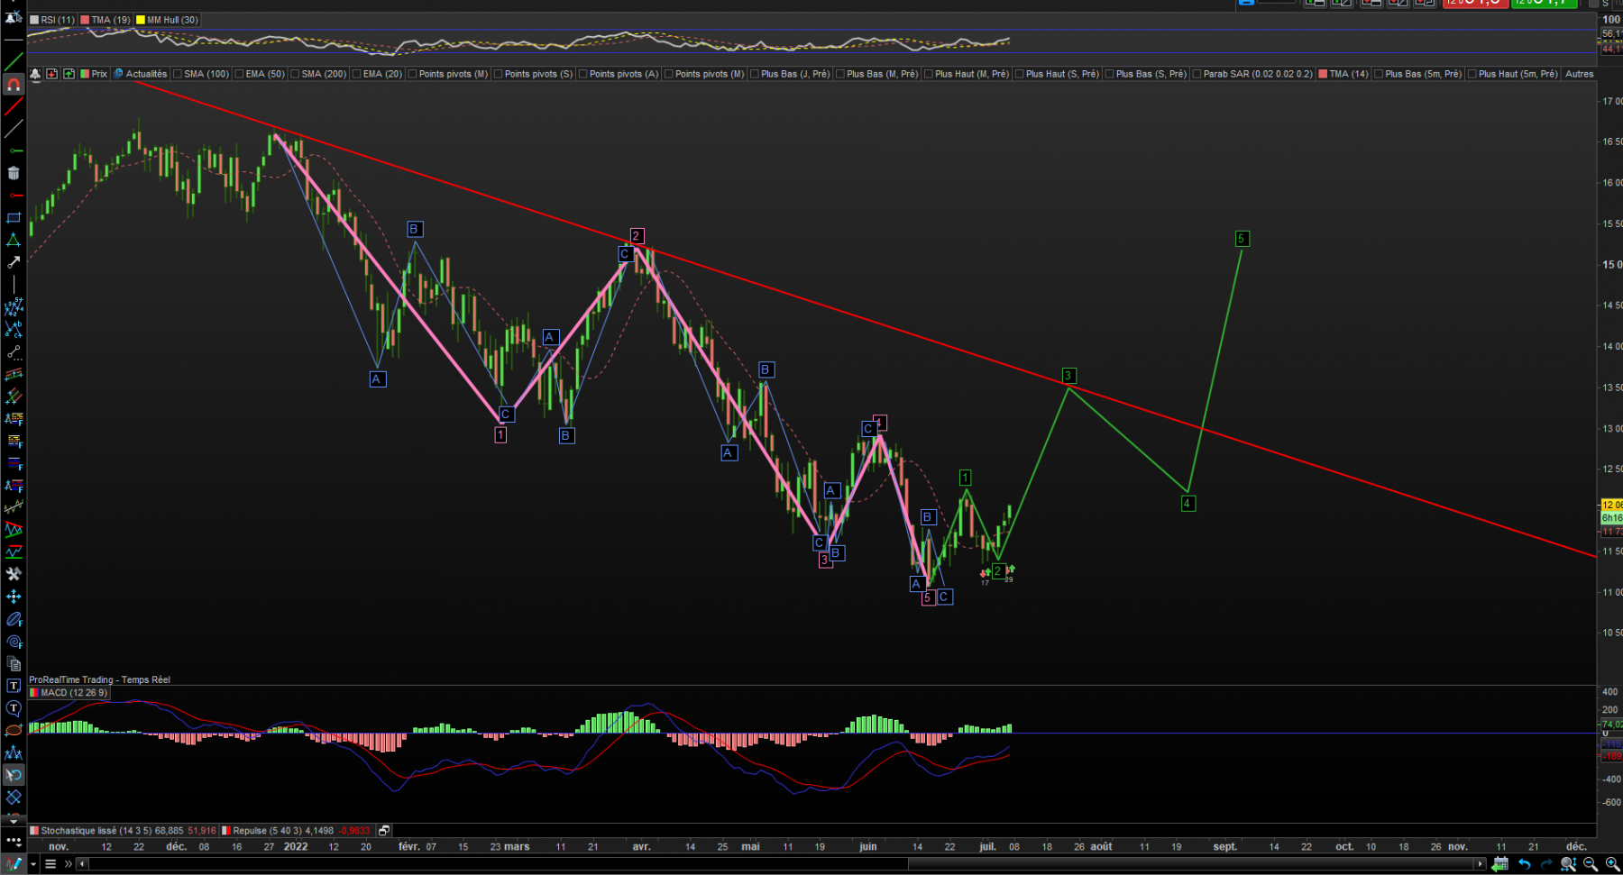Image resolution: width=1623 pixels, height=875 pixels.
Task: Enable the SMA (100) checkbox
Action: (178, 74)
